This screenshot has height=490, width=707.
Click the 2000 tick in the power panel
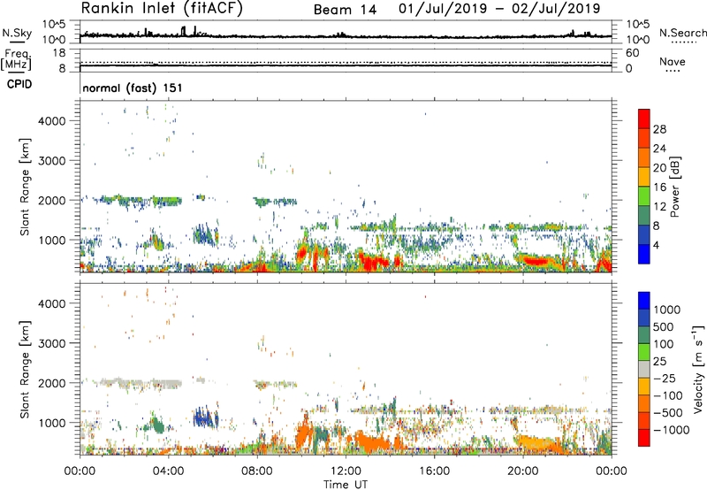click(52, 200)
